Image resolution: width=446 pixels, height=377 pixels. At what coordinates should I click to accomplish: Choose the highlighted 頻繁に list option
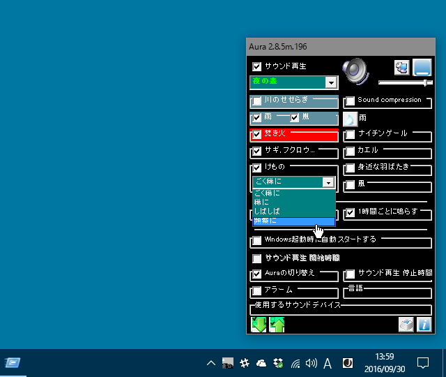[294, 221]
